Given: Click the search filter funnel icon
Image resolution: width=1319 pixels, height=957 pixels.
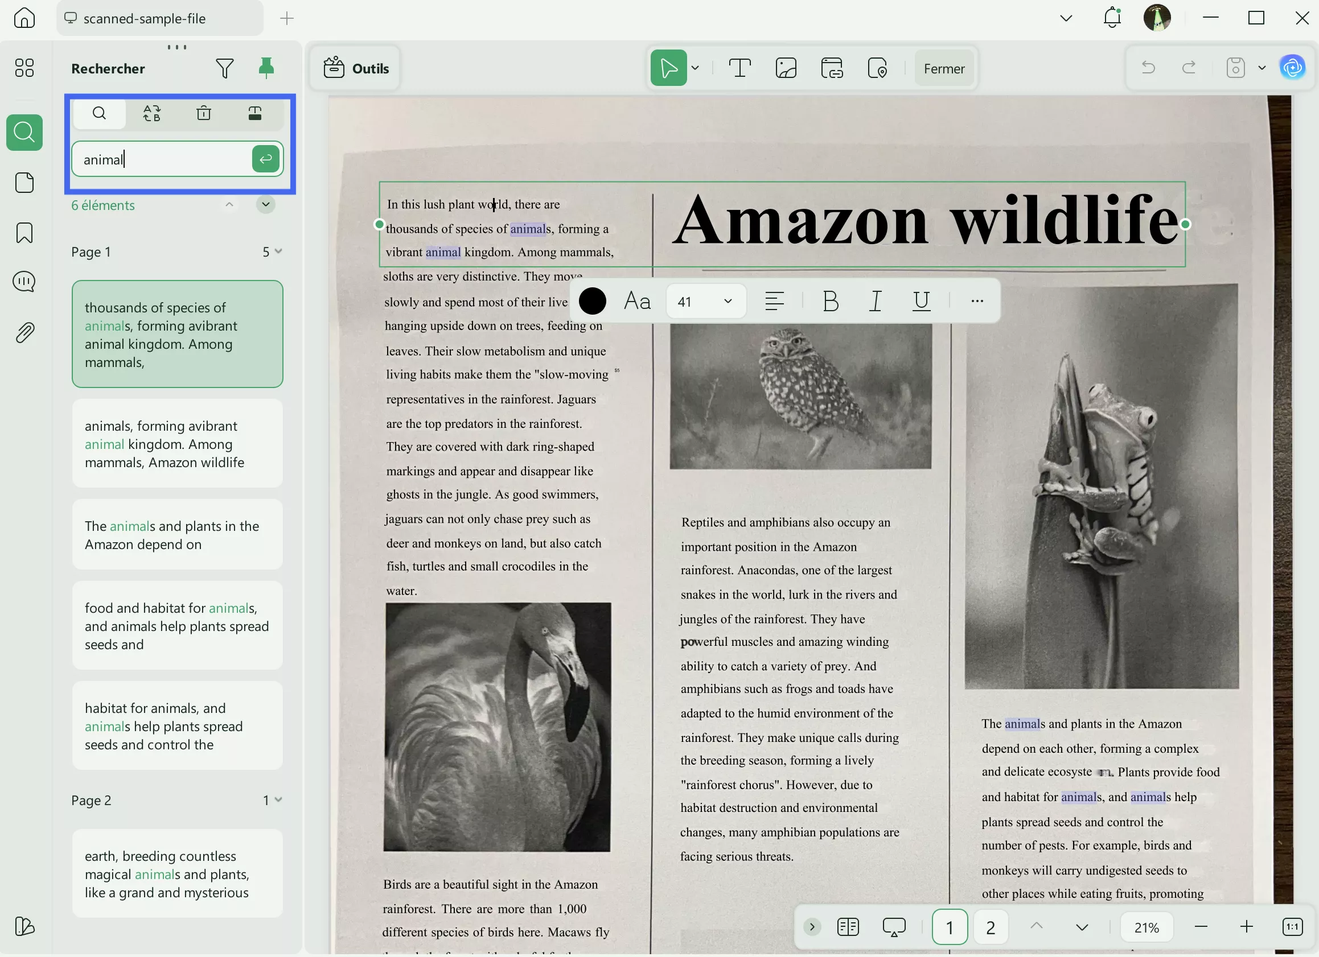Looking at the screenshot, I should (224, 69).
